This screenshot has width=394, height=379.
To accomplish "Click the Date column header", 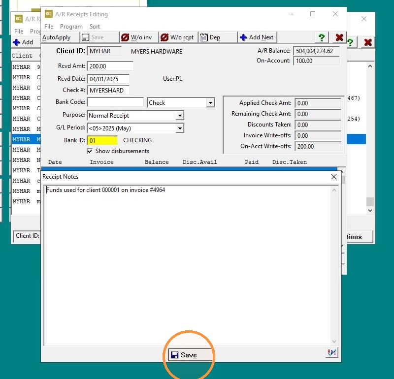I will coord(55,162).
